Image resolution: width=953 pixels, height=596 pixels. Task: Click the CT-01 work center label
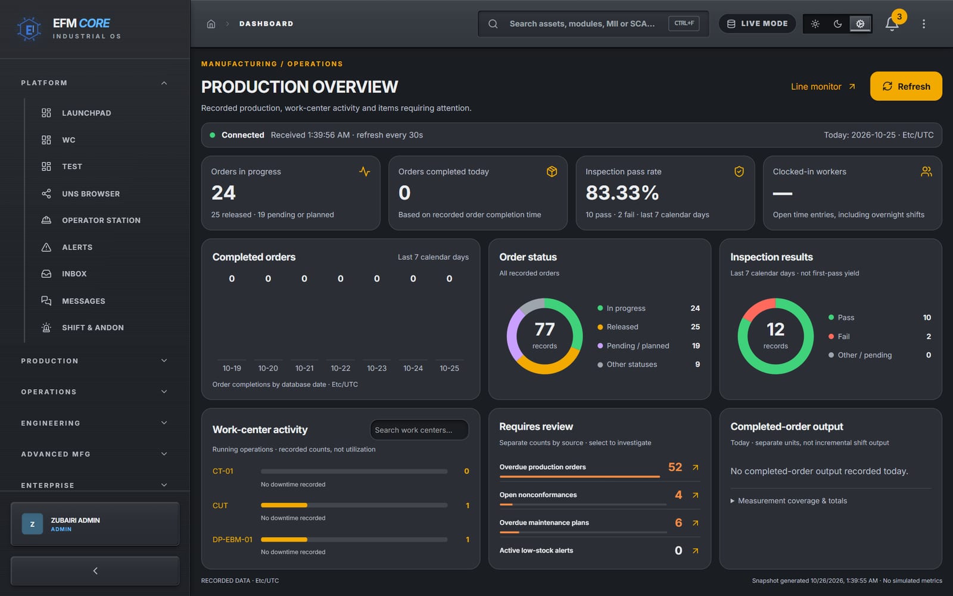click(x=223, y=471)
